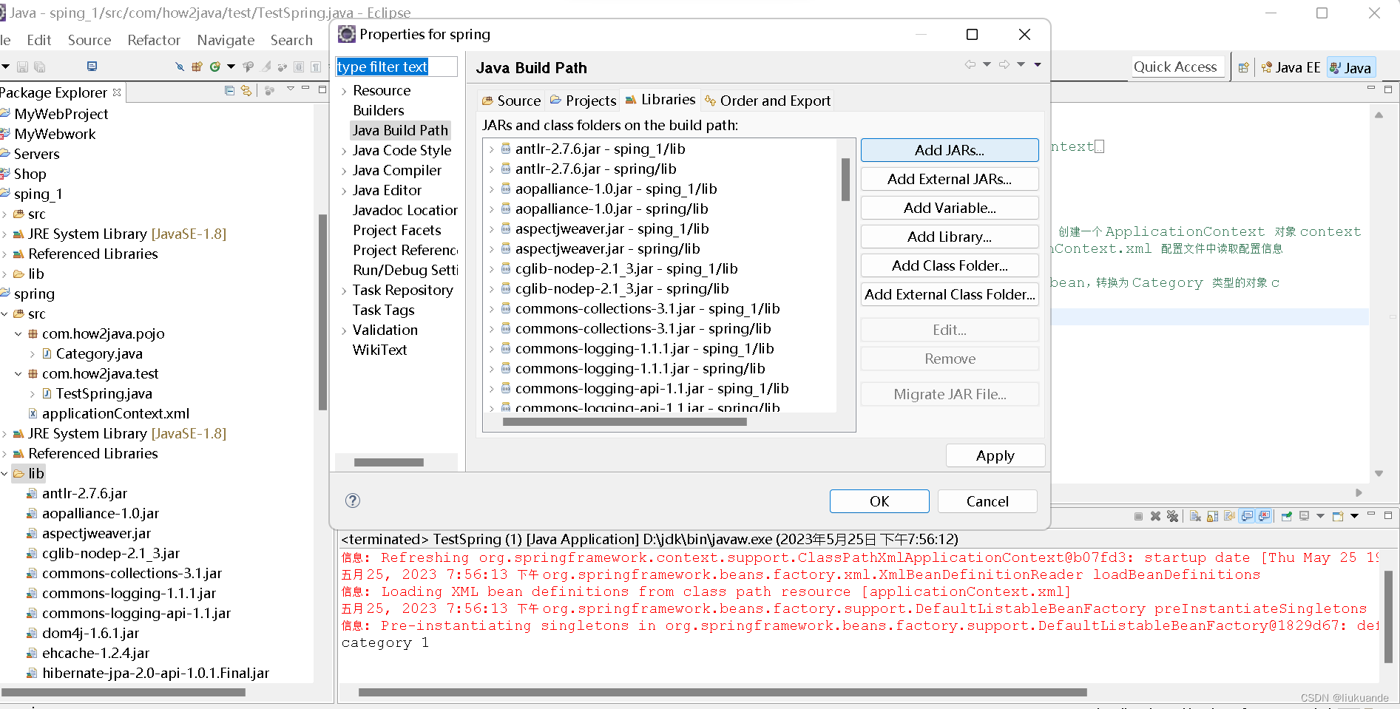Confirm with the OK button
Viewport: 1400px width, 709px height.
point(879,501)
